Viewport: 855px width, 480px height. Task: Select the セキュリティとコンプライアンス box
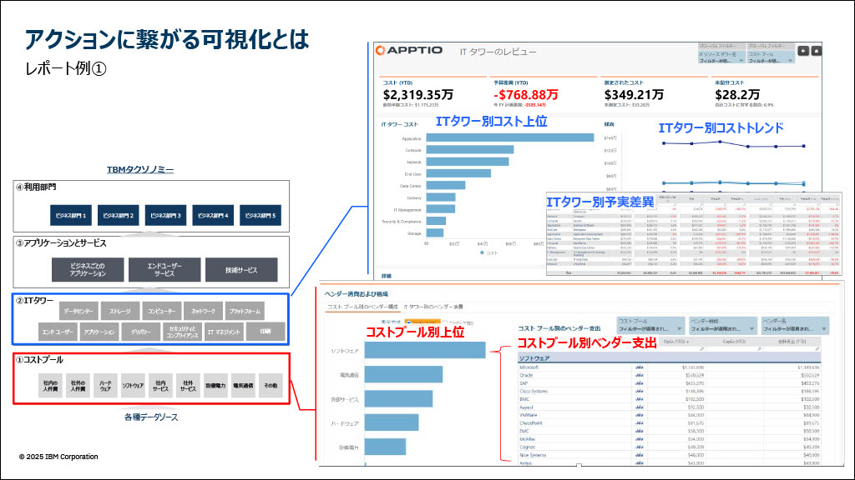pyautogui.click(x=182, y=332)
